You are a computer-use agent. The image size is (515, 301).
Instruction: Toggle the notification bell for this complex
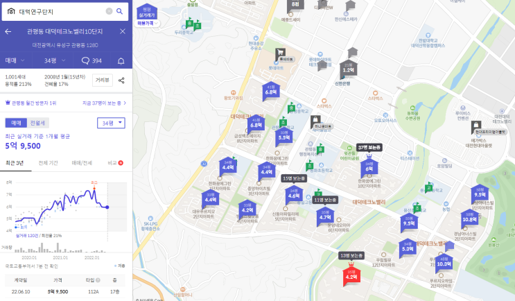[121, 61]
